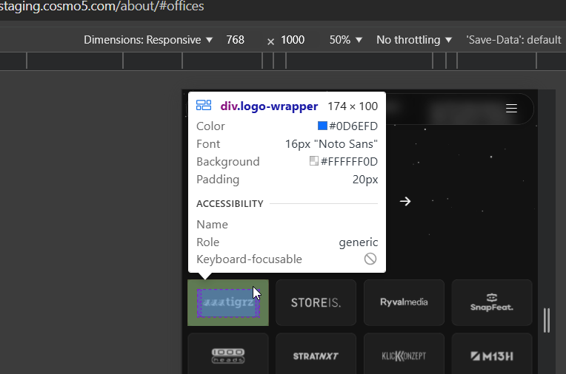Click the right arrow icon

tap(405, 201)
